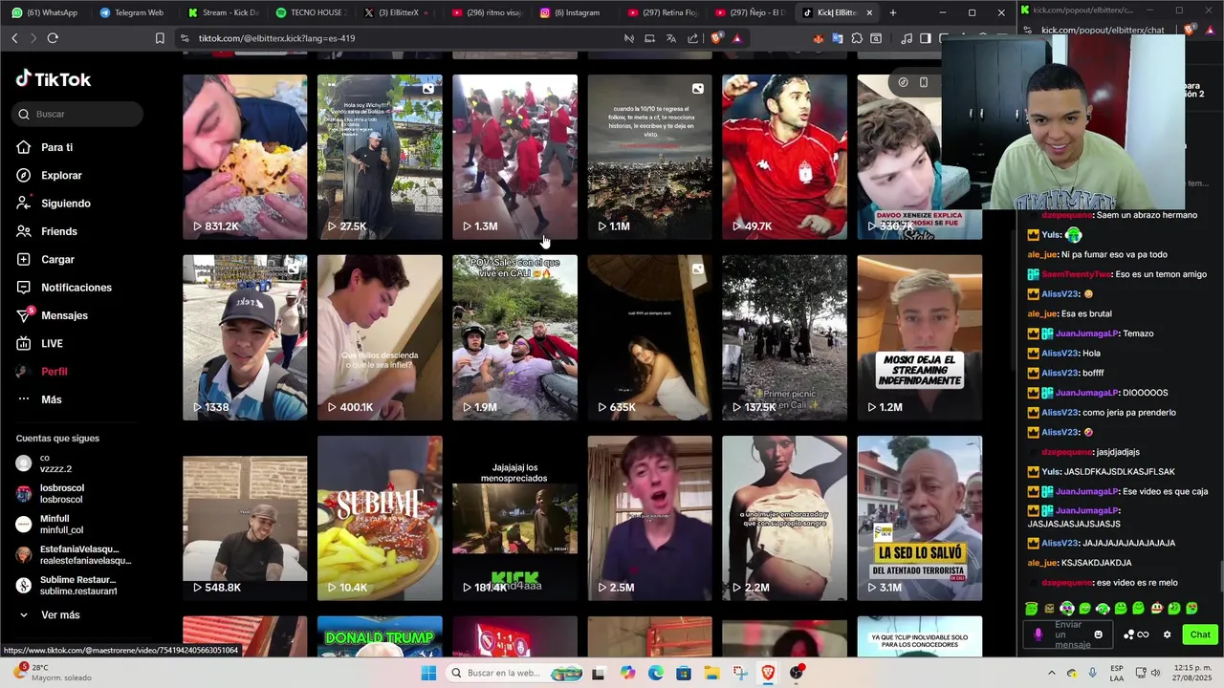Open Kick chat settings gear
The image size is (1224, 688).
click(x=1167, y=634)
